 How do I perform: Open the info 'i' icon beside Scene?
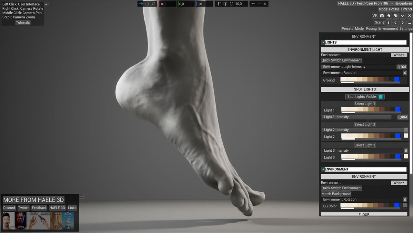388,23
